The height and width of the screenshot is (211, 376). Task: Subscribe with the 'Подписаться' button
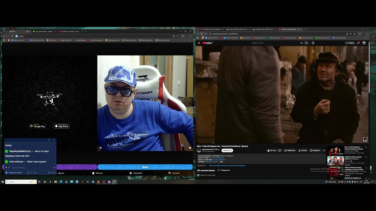(x=227, y=150)
